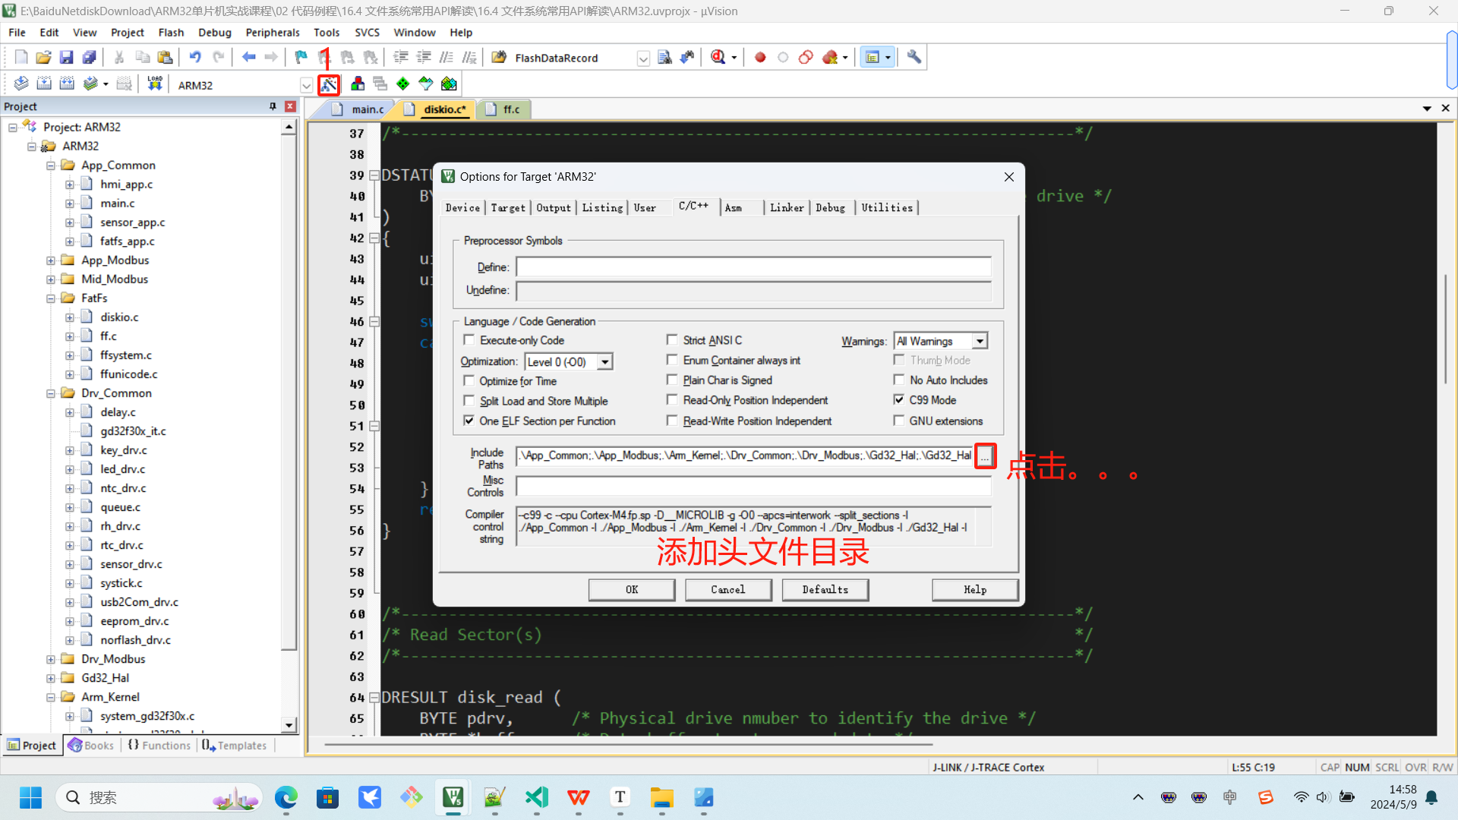Click the Cancel button
Screen dimensions: 1458x820
728,589
